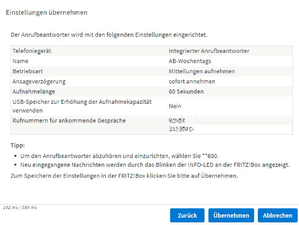
Task: Click the 'Nein' USB storage value
Action: pyautogui.click(x=175, y=106)
